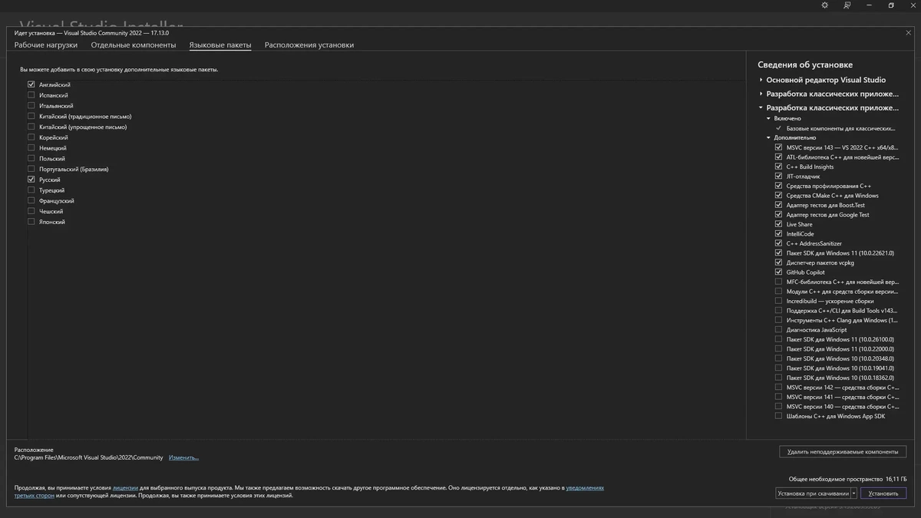This screenshot has width=921, height=518.
Task: Uncheck the Английский language pack
Action: tap(31, 84)
